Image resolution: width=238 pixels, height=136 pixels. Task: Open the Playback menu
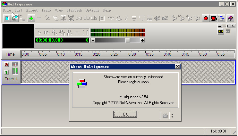click(74, 11)
